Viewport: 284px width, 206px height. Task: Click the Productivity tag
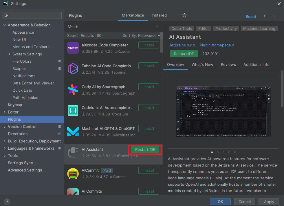pos(226,28)
